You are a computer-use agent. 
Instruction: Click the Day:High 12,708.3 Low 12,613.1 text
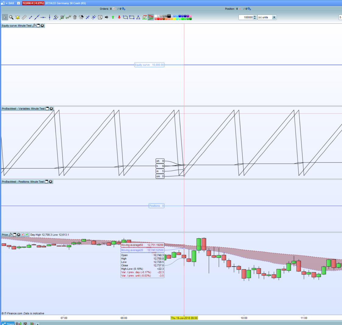click(x=50, y=235)
